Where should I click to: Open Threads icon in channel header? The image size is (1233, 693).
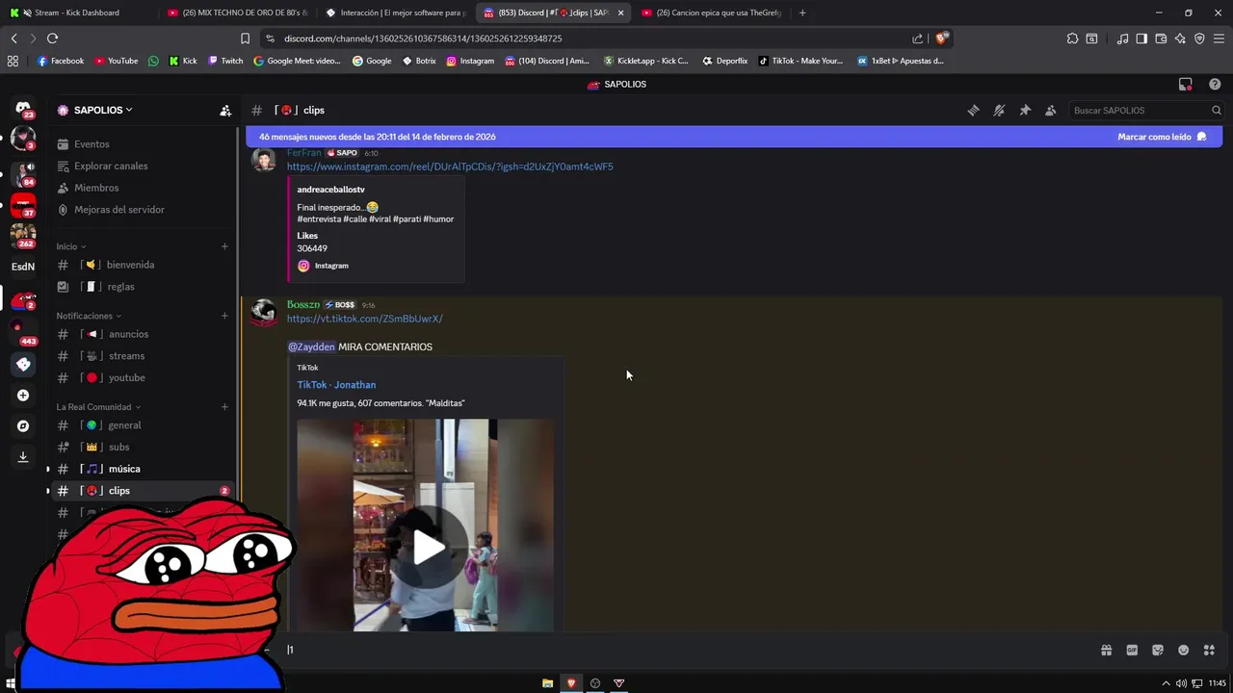coord(973,111)
